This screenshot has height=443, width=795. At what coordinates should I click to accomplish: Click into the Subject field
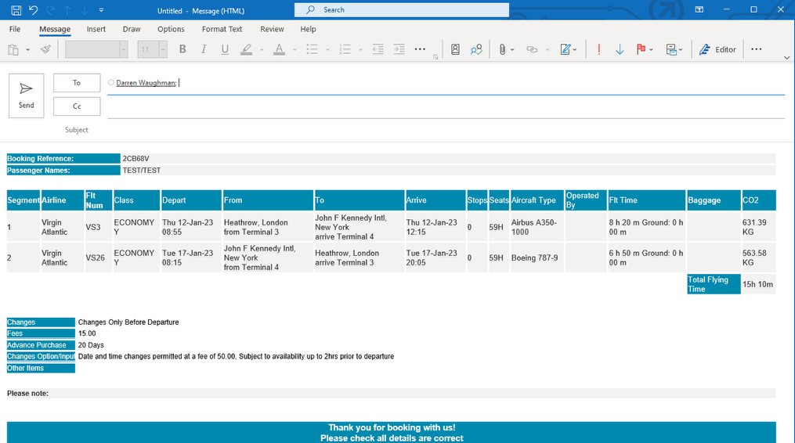(446, 130)
